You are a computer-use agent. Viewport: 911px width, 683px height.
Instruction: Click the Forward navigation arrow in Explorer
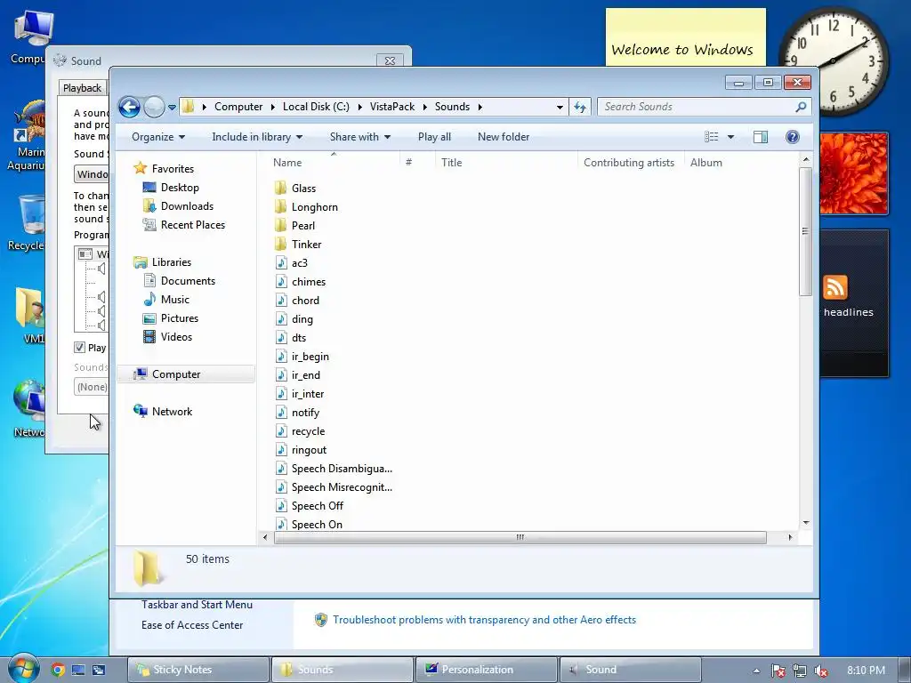point(154,107)
